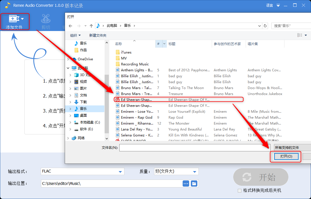Click 音乐 in the address breadcrumb

coord(127,26)
